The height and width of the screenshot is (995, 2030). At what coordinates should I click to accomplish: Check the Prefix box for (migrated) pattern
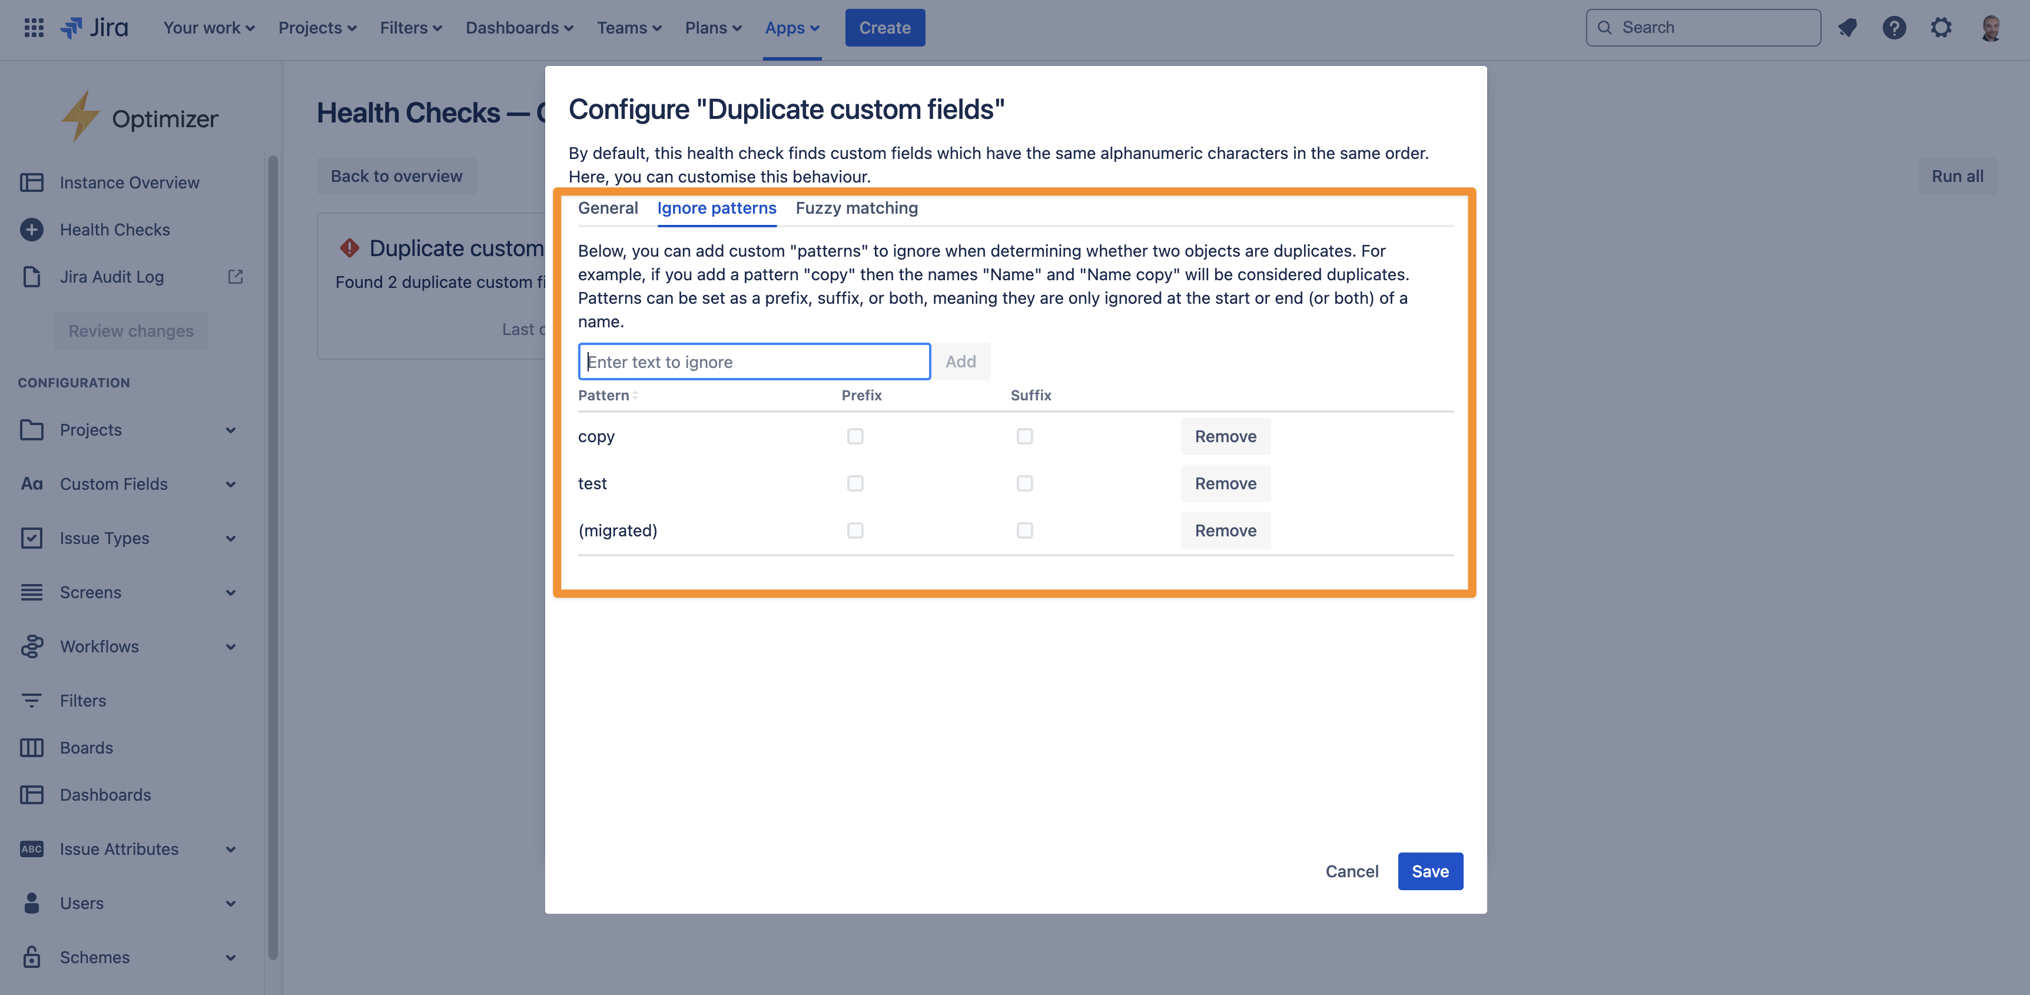pos(855,530)
